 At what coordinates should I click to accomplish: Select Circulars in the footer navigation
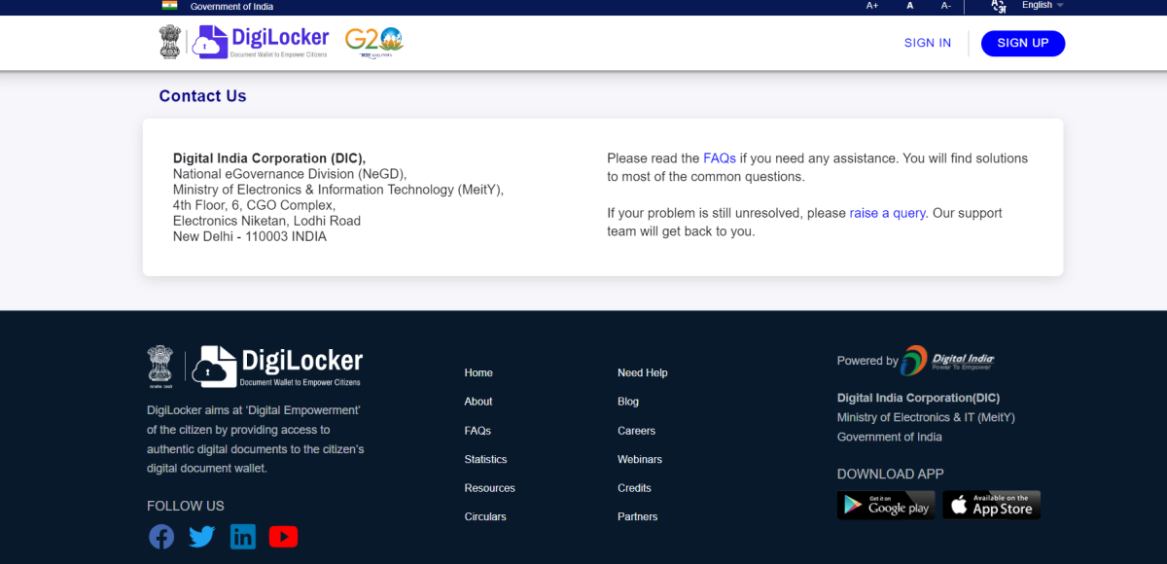tap(485, 516)
